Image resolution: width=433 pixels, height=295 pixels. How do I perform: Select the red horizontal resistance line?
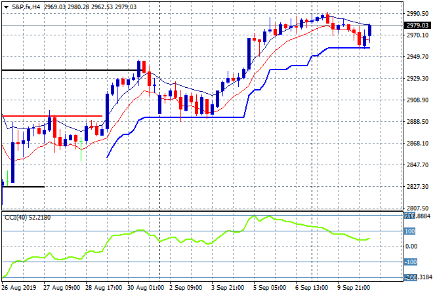click(x=52, y=116)
